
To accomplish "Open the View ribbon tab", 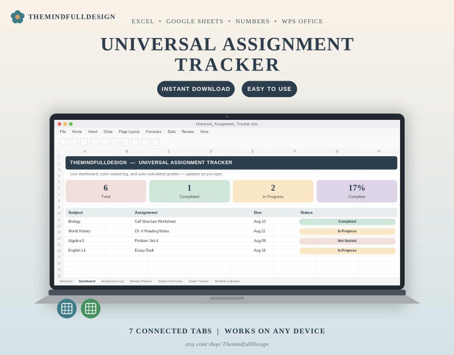I will [204, 132].
